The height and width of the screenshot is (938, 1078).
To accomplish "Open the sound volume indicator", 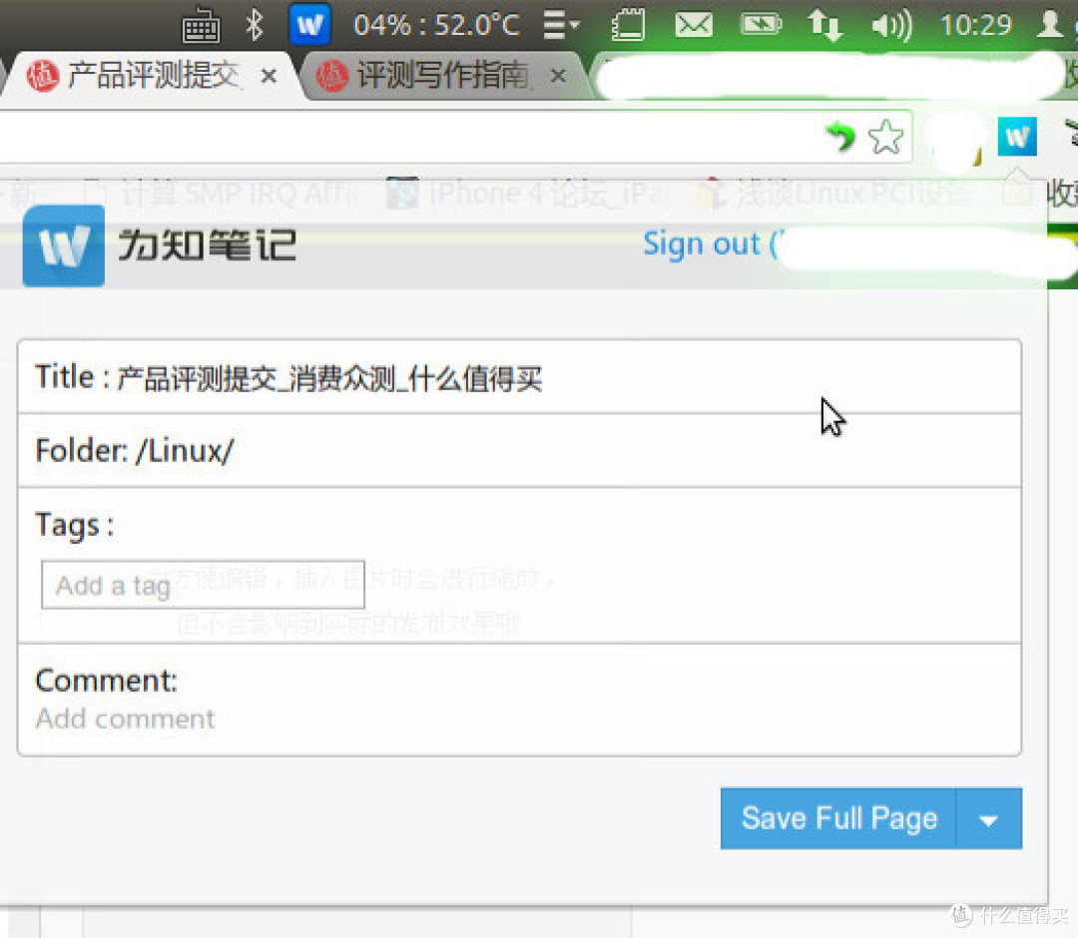I will click(891, 26).
